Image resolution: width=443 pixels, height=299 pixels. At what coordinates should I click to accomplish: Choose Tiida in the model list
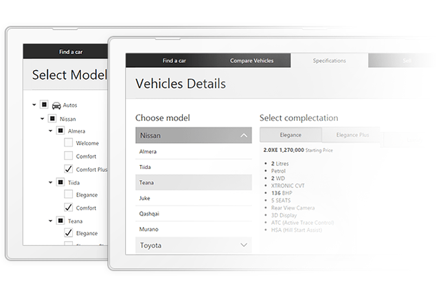pos(194,167)
